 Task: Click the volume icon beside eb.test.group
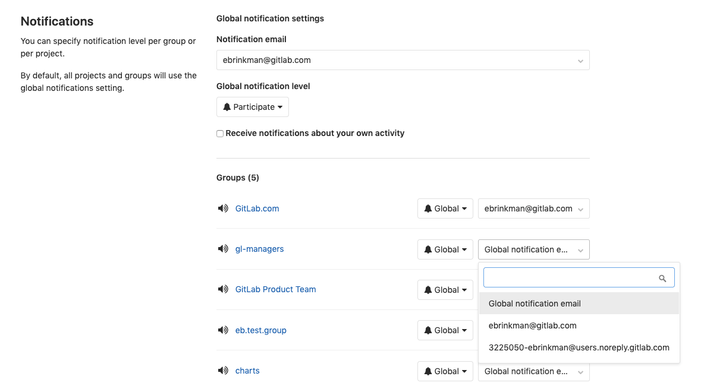[223, 330]
